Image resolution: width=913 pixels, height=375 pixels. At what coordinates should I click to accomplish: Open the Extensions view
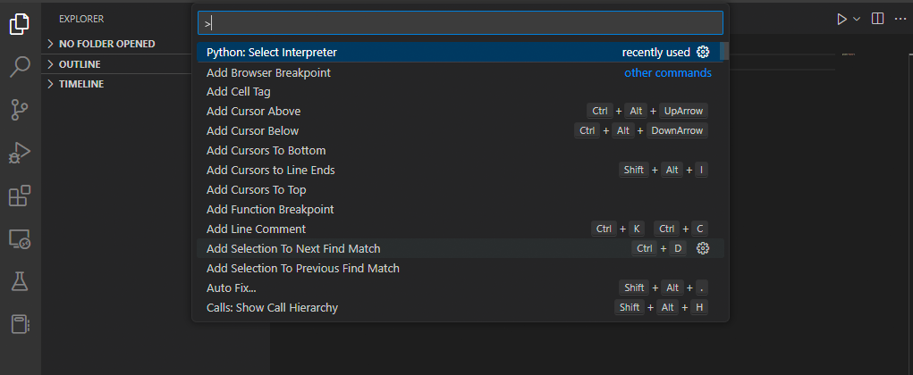click(20, 196)
